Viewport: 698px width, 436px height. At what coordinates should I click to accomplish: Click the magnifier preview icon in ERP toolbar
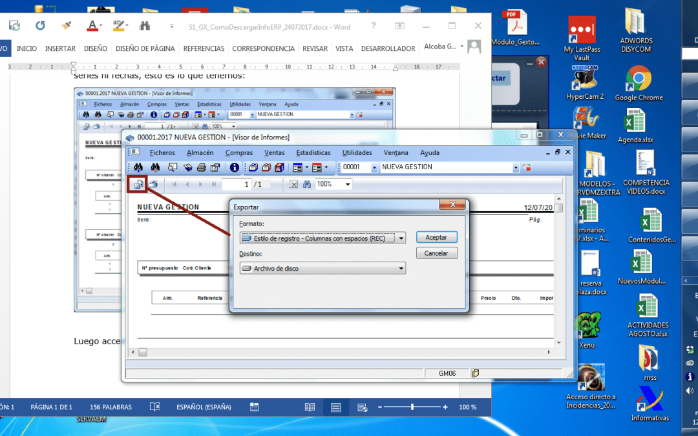point(173,167)
